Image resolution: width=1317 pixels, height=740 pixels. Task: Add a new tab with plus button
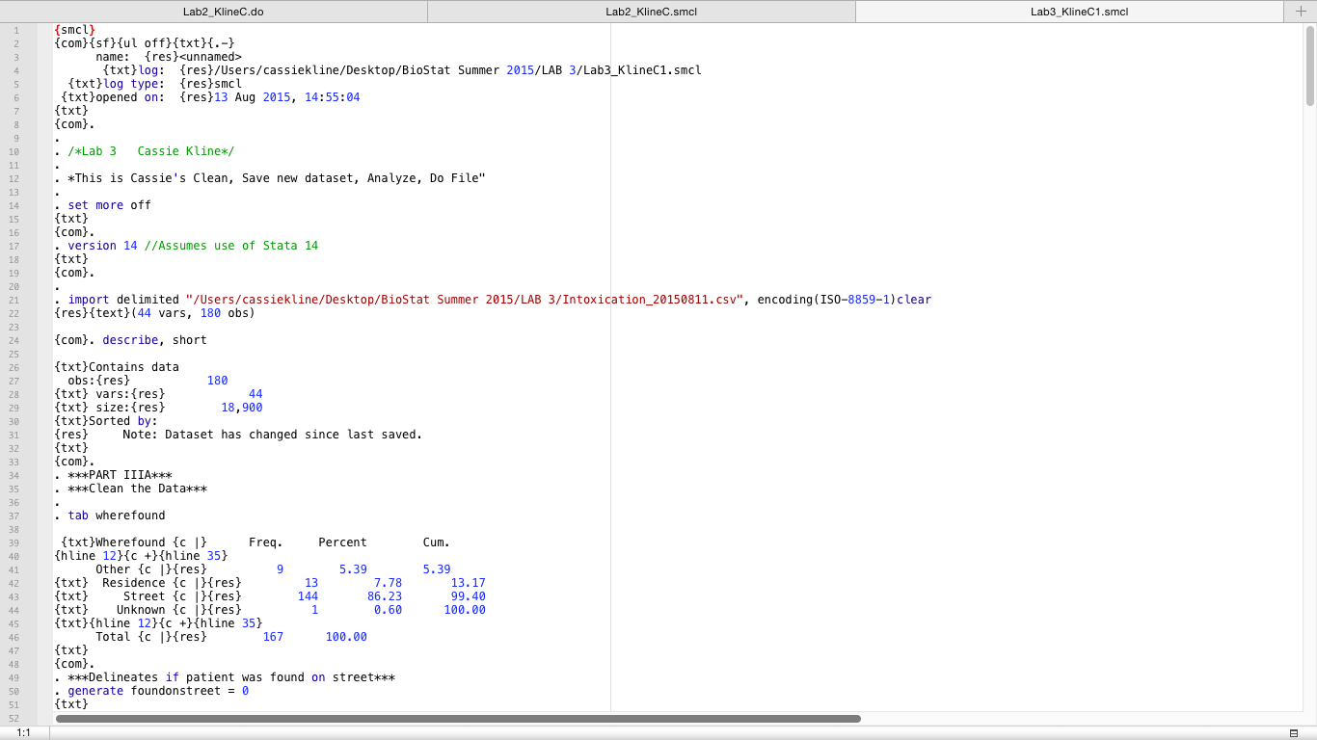[1300, 11]
